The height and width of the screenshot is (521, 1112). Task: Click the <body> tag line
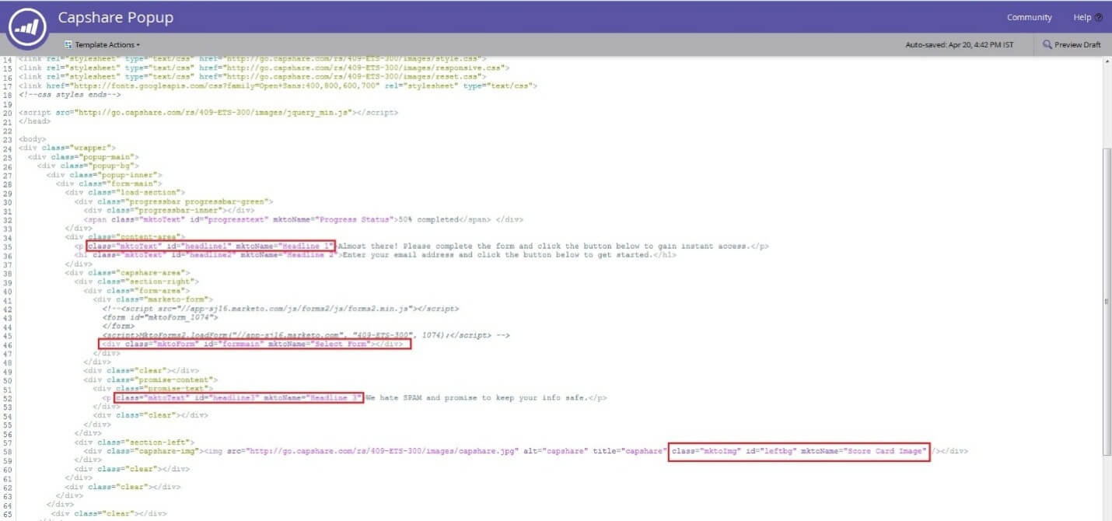click(x=33, y=139)
